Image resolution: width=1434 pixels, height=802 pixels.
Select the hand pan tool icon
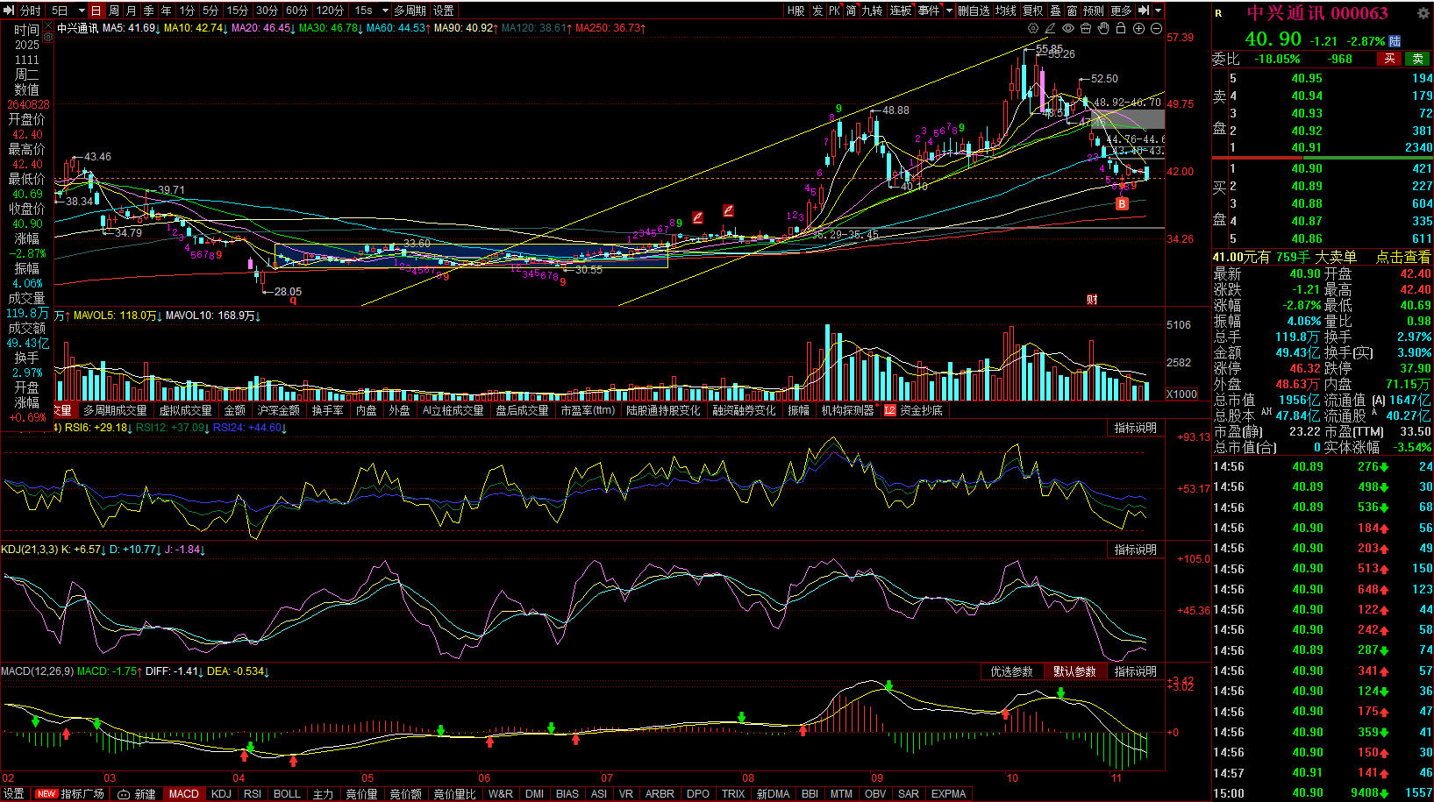point(1103,29)
